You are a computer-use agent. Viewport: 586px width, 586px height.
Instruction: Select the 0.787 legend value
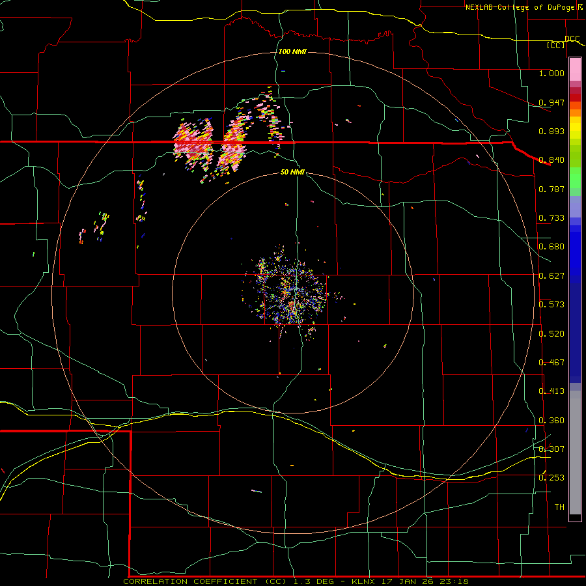pyautogui.click(x=551, y=189)
